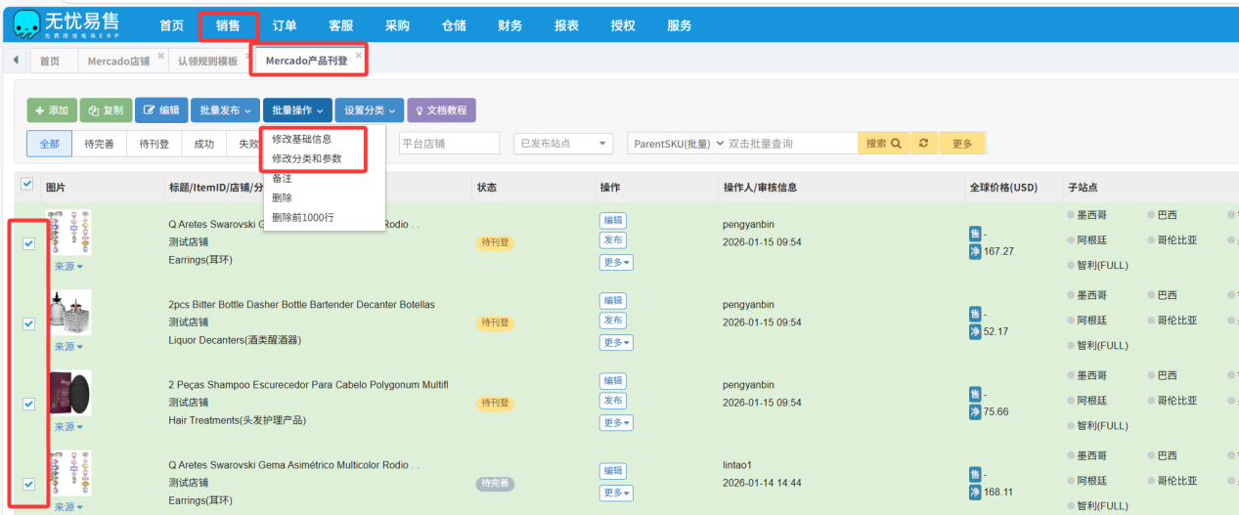Click the 平台店铺 input field
The width and height of the screenshot is (1239, 515).
[x=449, y=144]
